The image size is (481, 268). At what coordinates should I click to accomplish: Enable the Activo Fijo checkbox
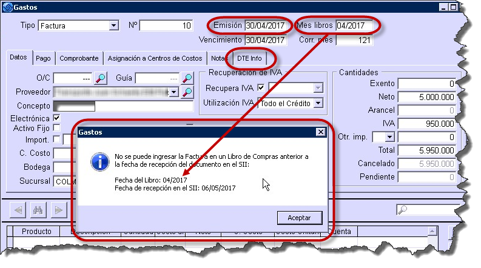coord(56,128)
